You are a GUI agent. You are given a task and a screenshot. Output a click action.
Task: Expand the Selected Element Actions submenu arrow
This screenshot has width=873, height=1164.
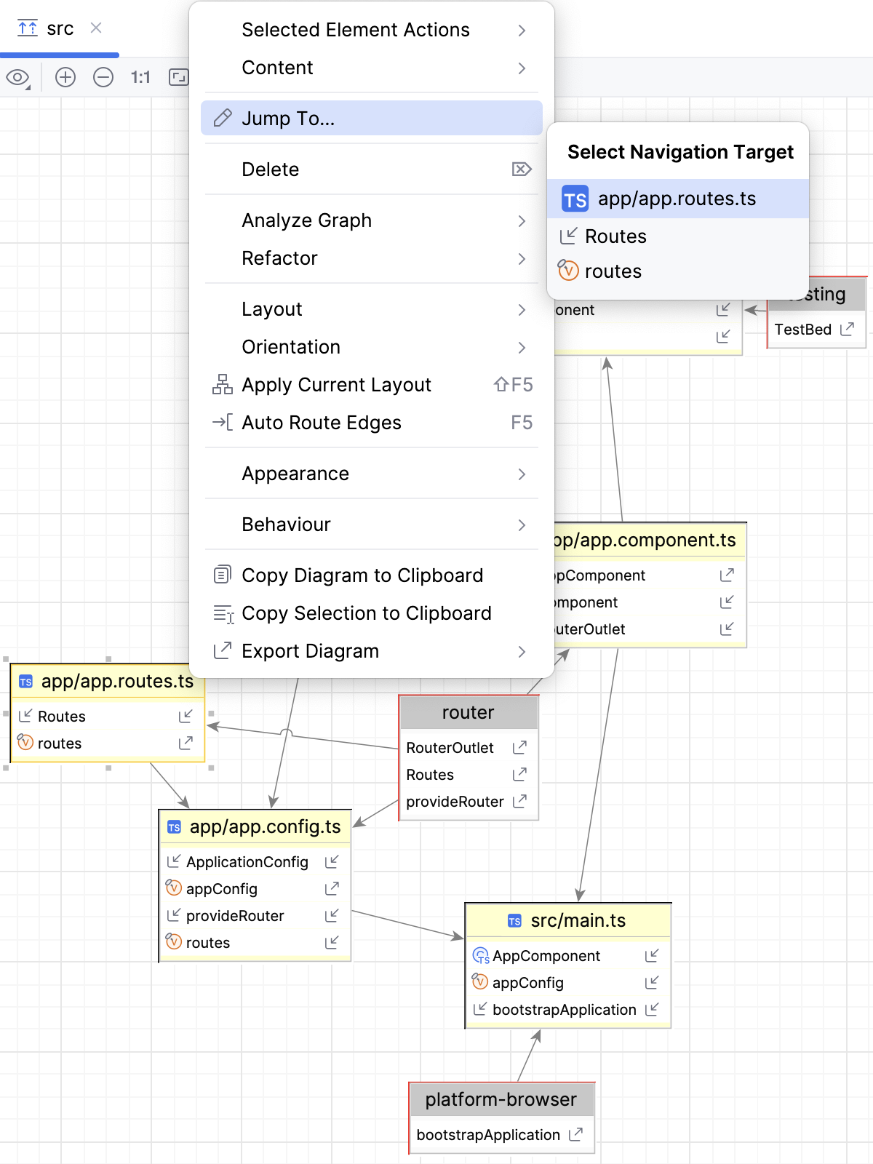tap(522, 30)
